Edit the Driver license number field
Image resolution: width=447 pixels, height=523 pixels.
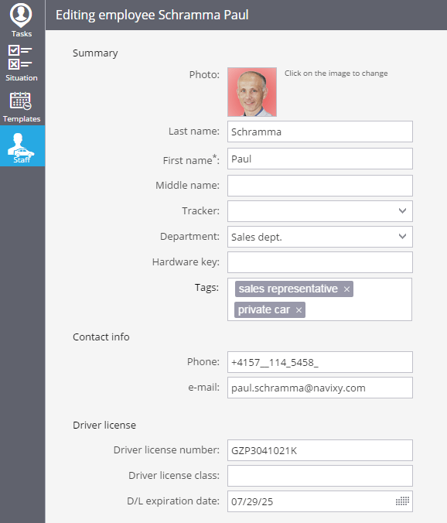(320, 450)
